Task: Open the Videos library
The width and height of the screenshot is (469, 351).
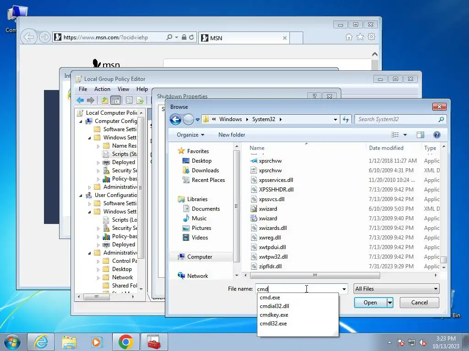Action: 200,238
